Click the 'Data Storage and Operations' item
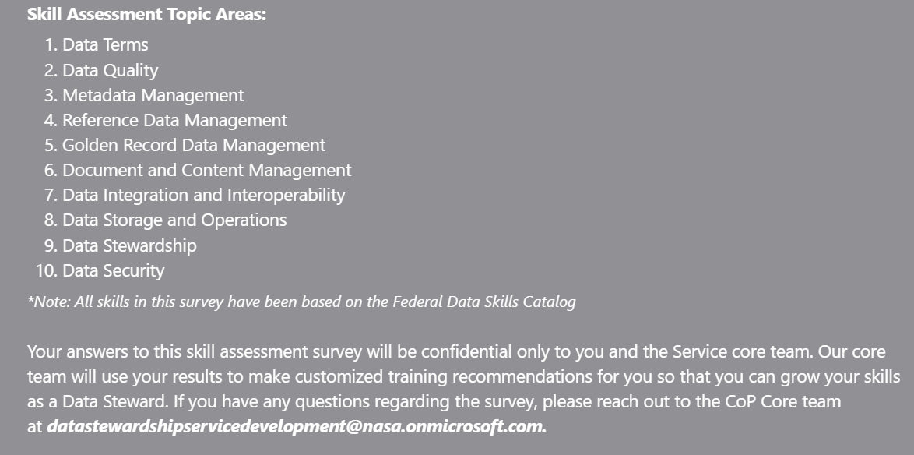Image resolution: width=914 pixels, height=455 pixels. pyautogui.click(x=174, y=220)
